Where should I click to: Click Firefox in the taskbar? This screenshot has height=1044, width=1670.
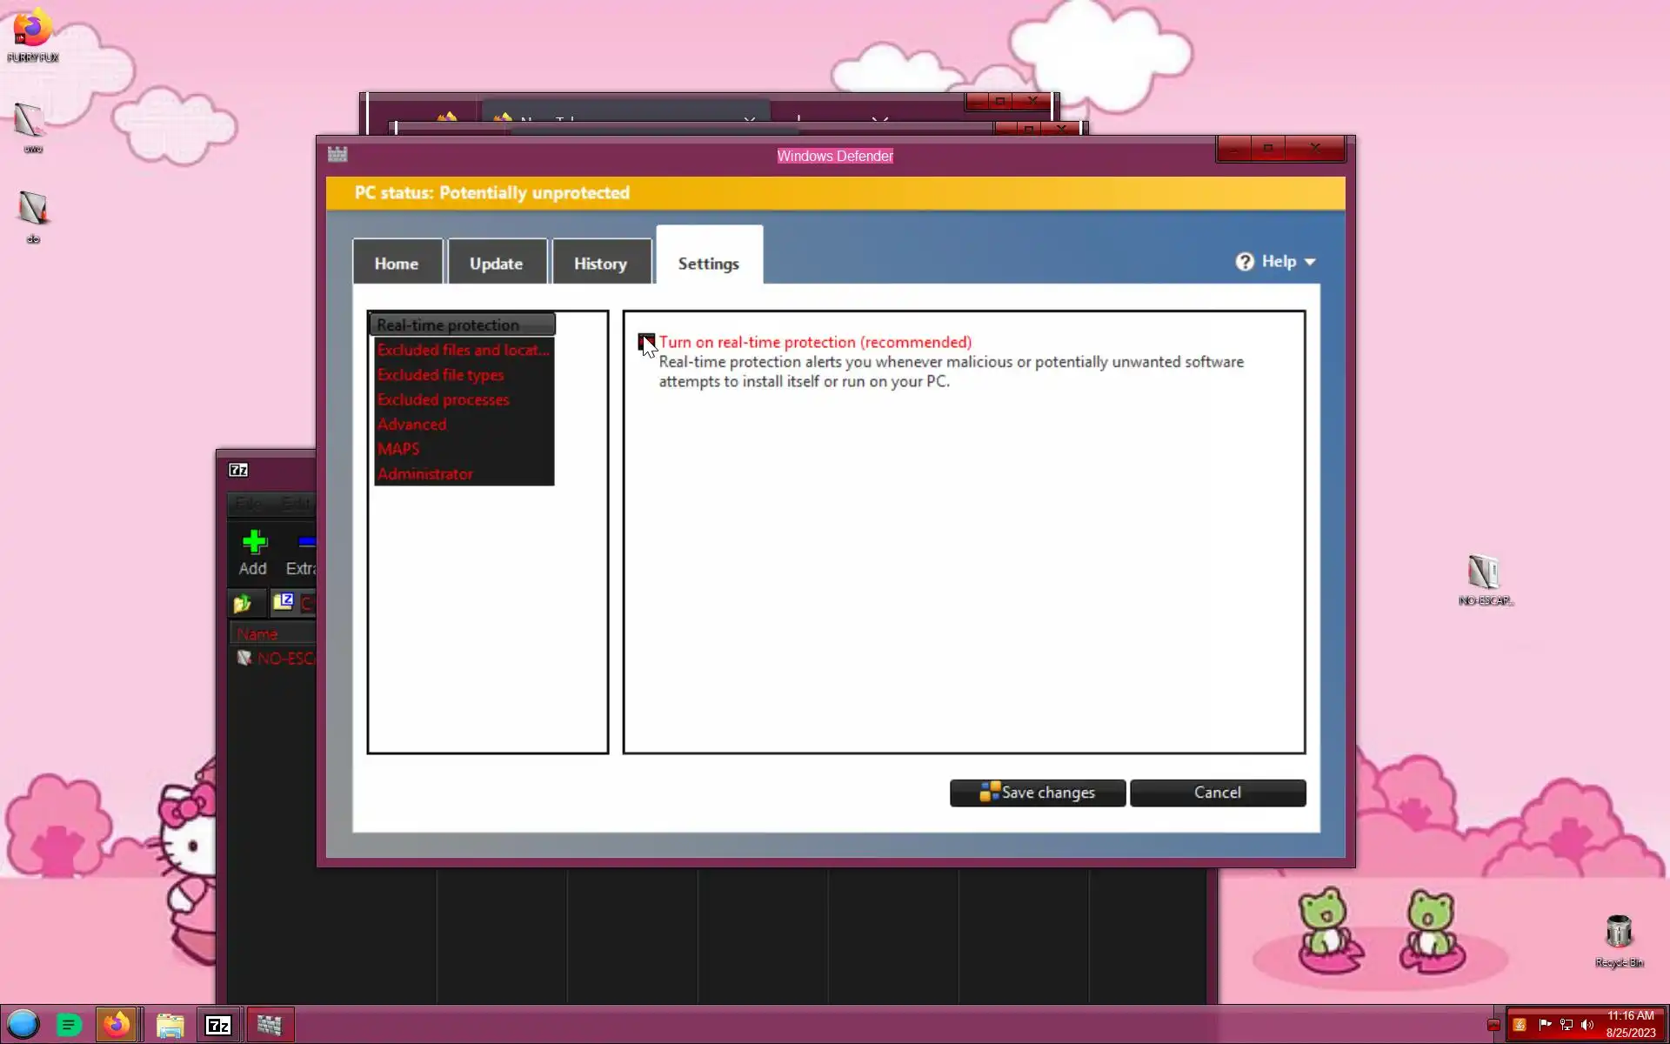pos(117,1025)
